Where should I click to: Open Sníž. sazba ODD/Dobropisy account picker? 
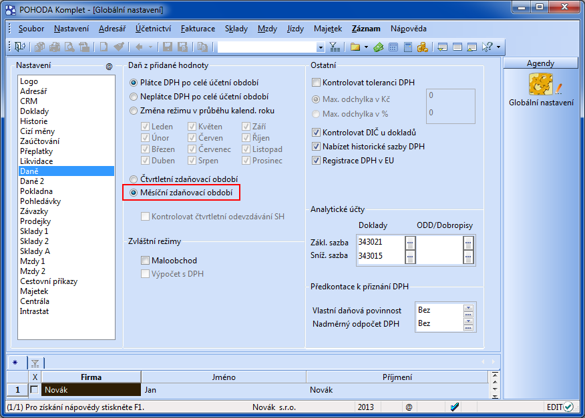point(468,257)
